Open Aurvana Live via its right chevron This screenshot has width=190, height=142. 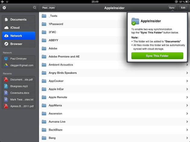187,122
